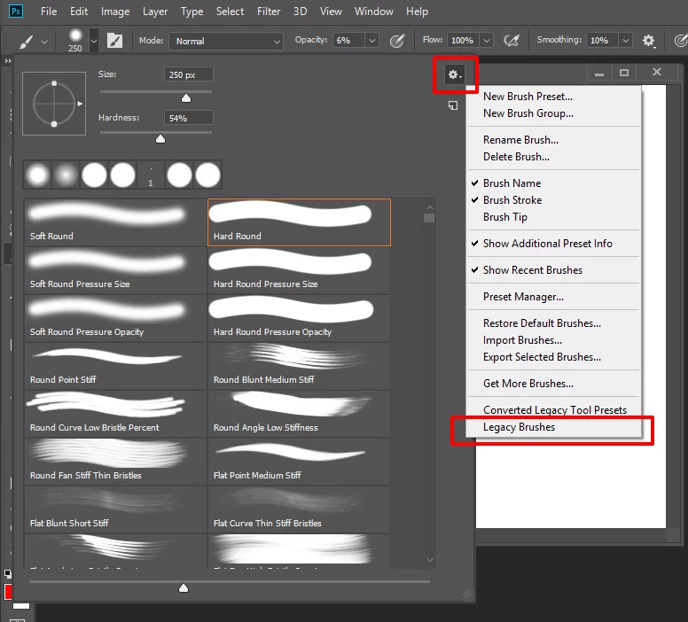Select Round Blunt Medium Stiff brush
This screenshot has width=688, height=622.
tap(300, 366)
